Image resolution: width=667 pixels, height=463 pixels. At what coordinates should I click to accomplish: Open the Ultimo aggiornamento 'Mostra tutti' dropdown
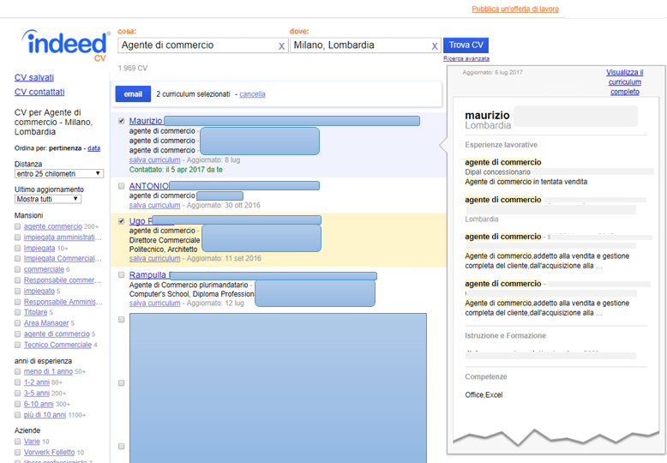tap(48, 199)
